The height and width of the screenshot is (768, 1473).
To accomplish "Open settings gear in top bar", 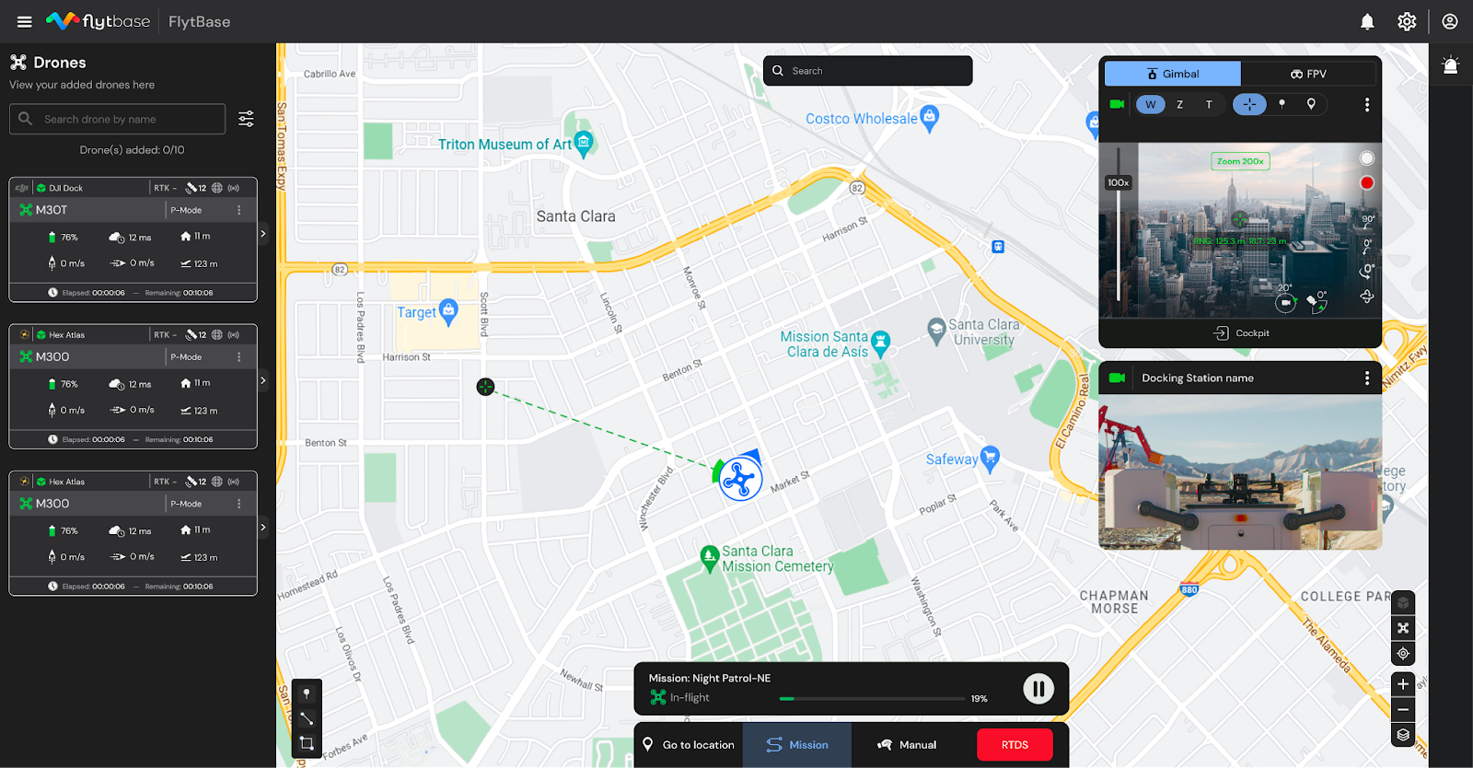I will pyautogui.click(x=1407, y=21).
